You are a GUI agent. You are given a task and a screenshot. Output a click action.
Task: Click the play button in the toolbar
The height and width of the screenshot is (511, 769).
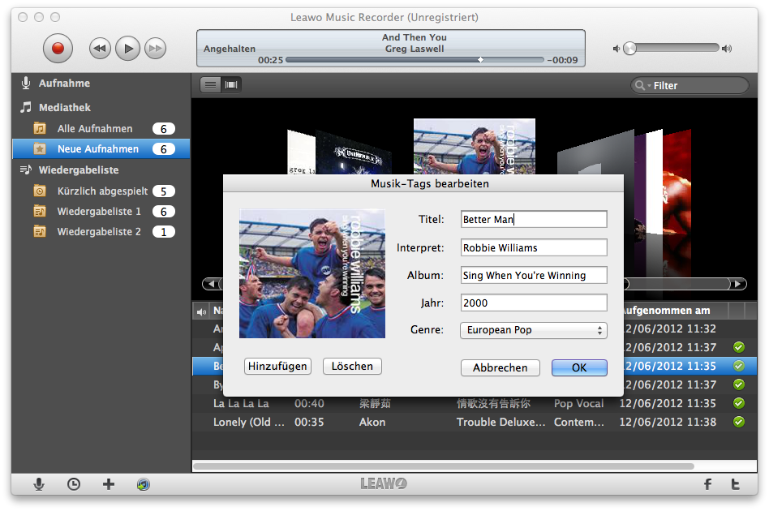coord(127,49)
